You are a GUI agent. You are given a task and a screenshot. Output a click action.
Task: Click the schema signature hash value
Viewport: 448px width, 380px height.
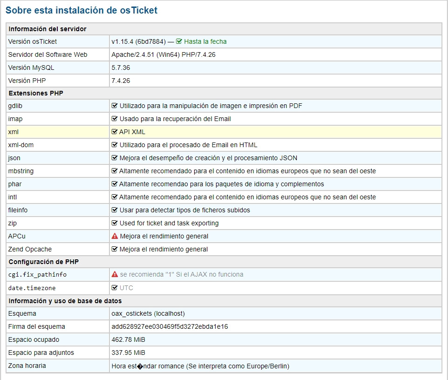click(170, 326)
